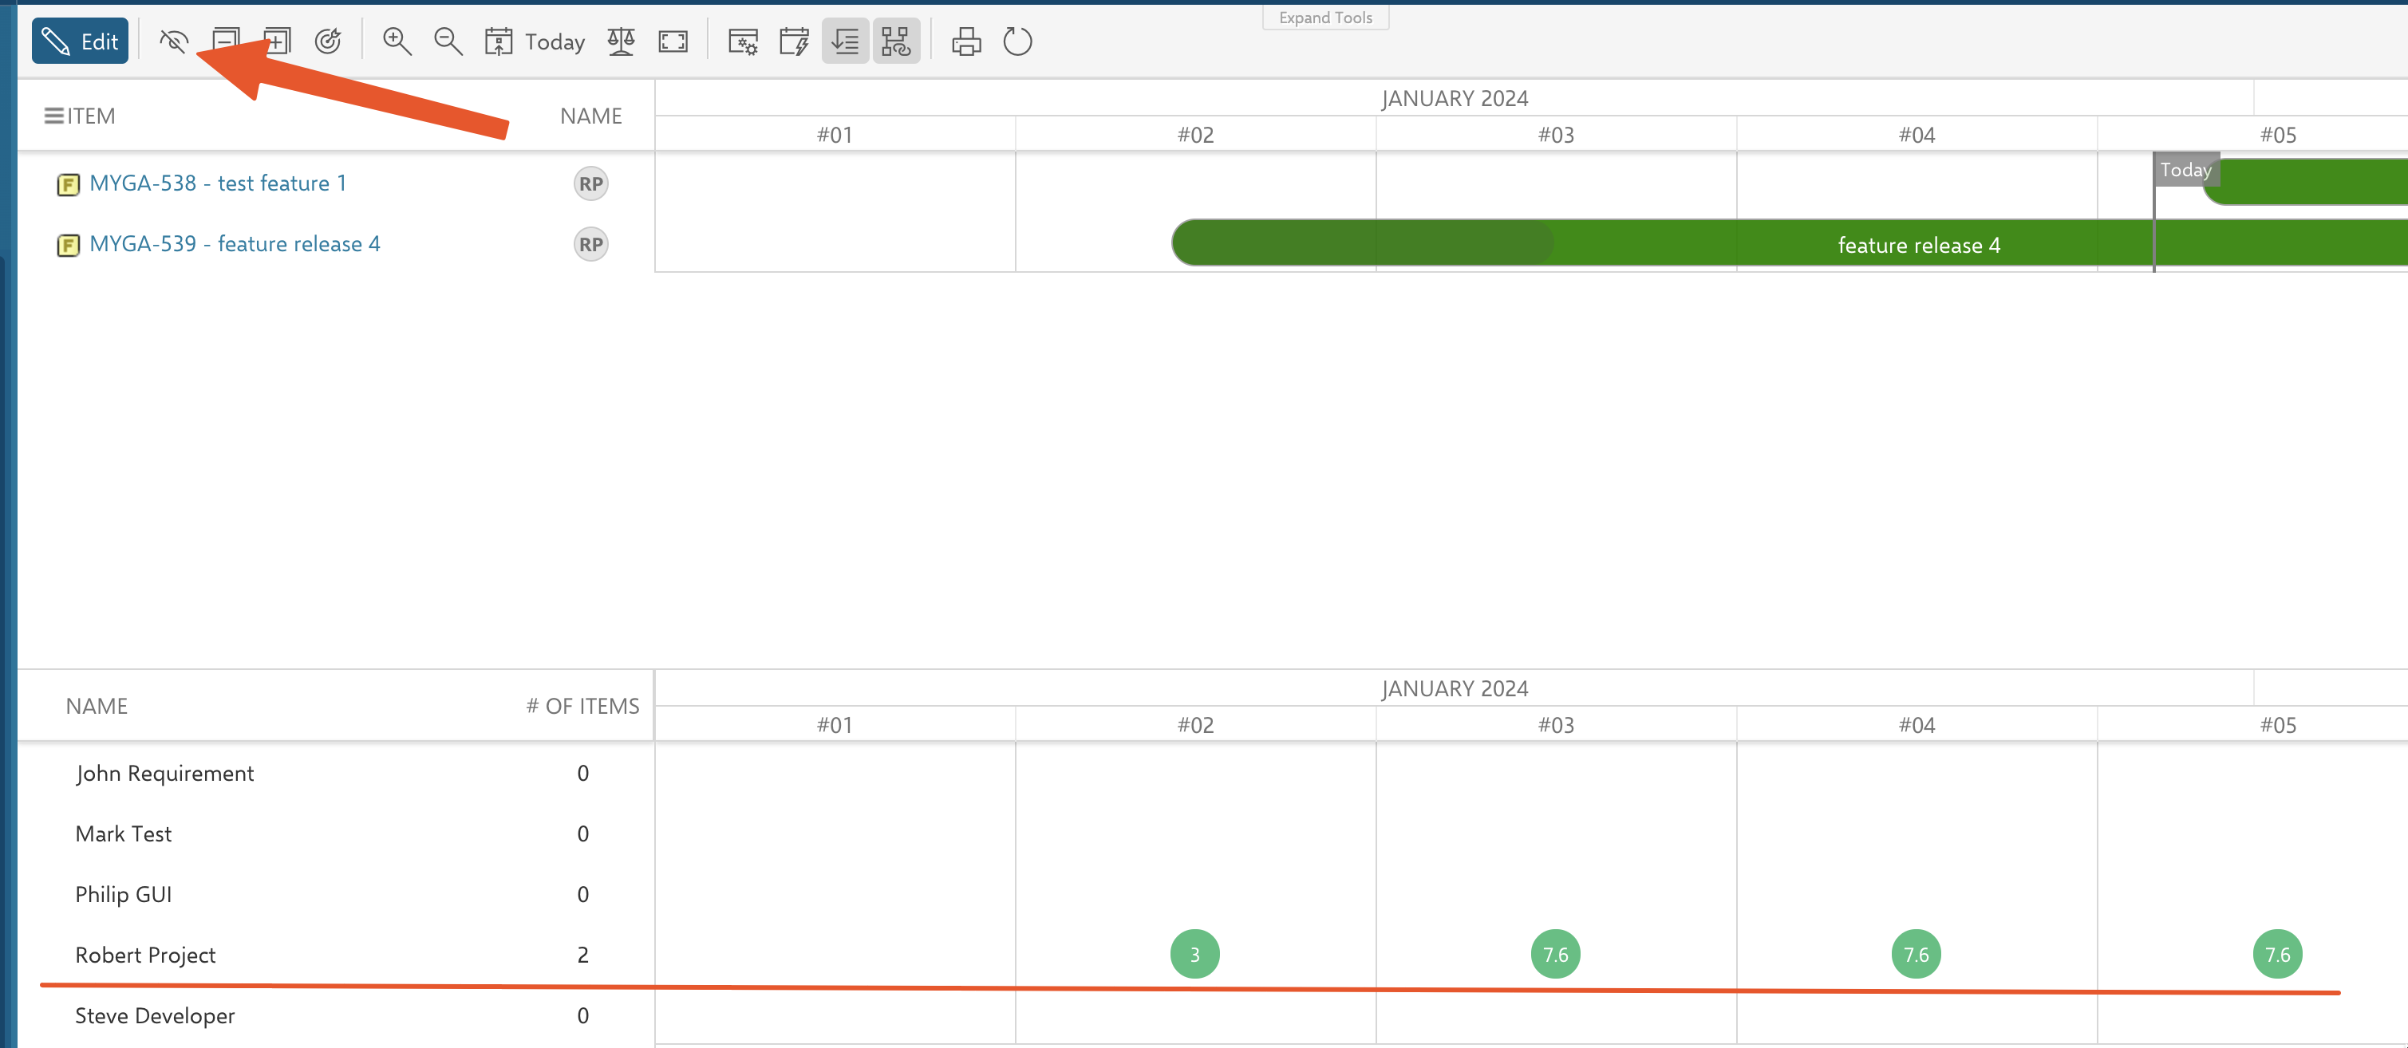
Task: Click the feature release 4 green bar
Action: [1918, 245]
